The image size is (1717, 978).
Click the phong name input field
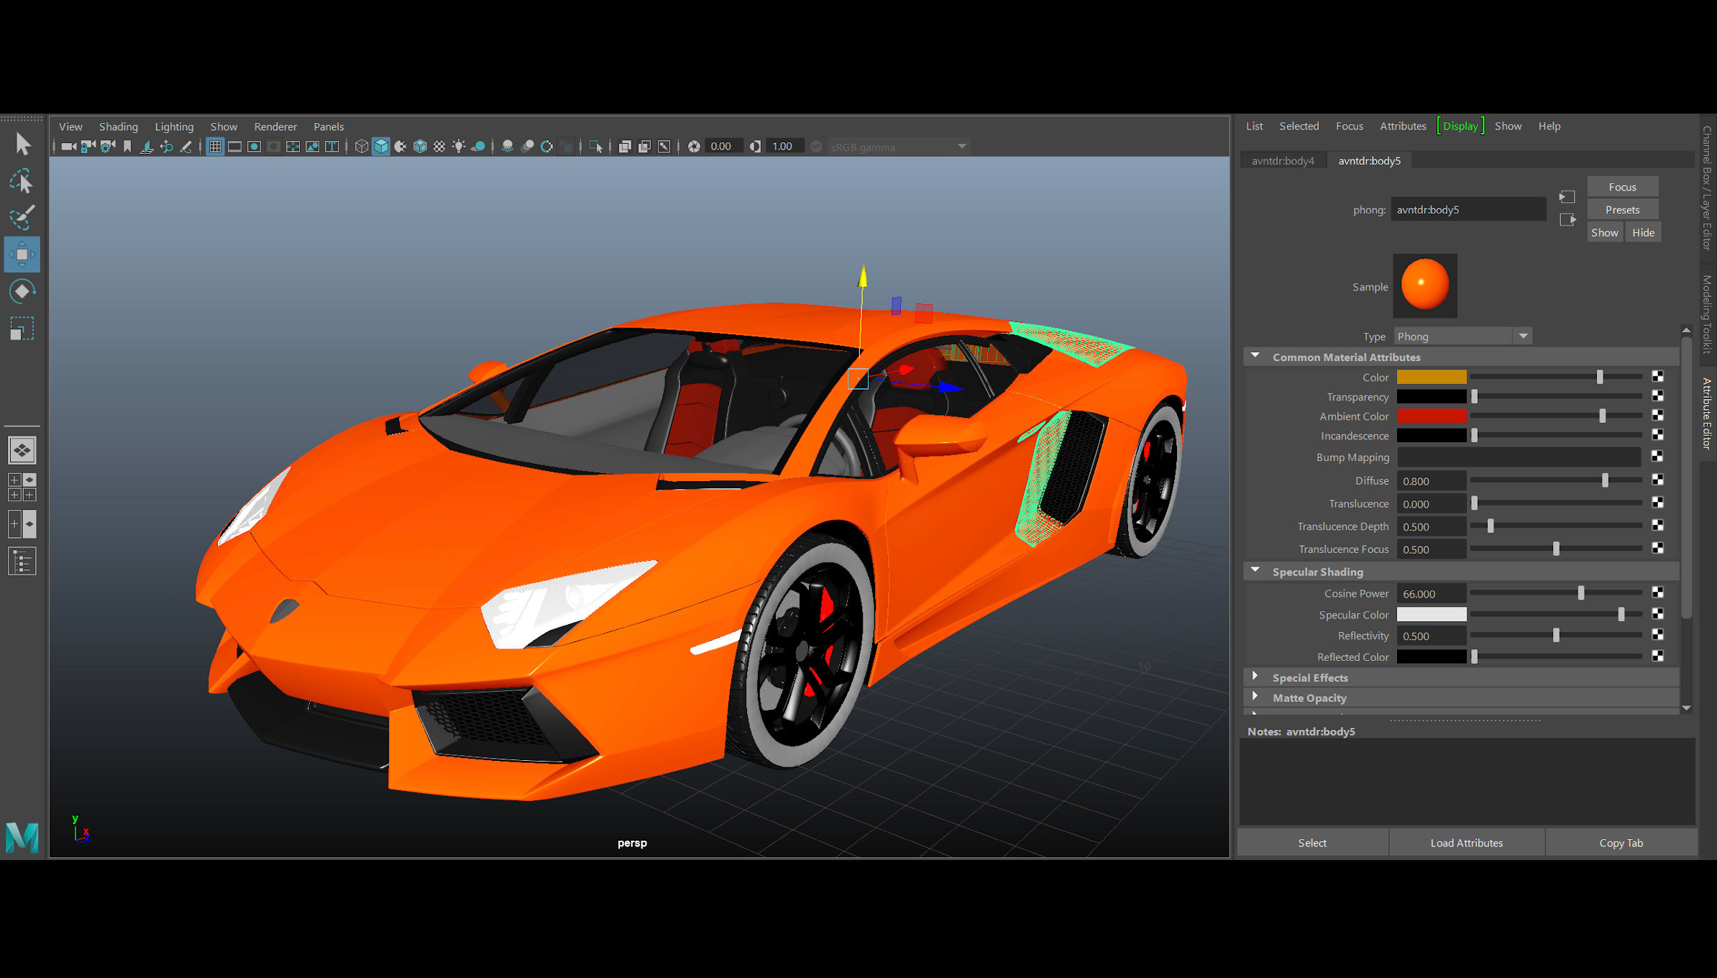pyautogui.click(x=1468, y=210)
